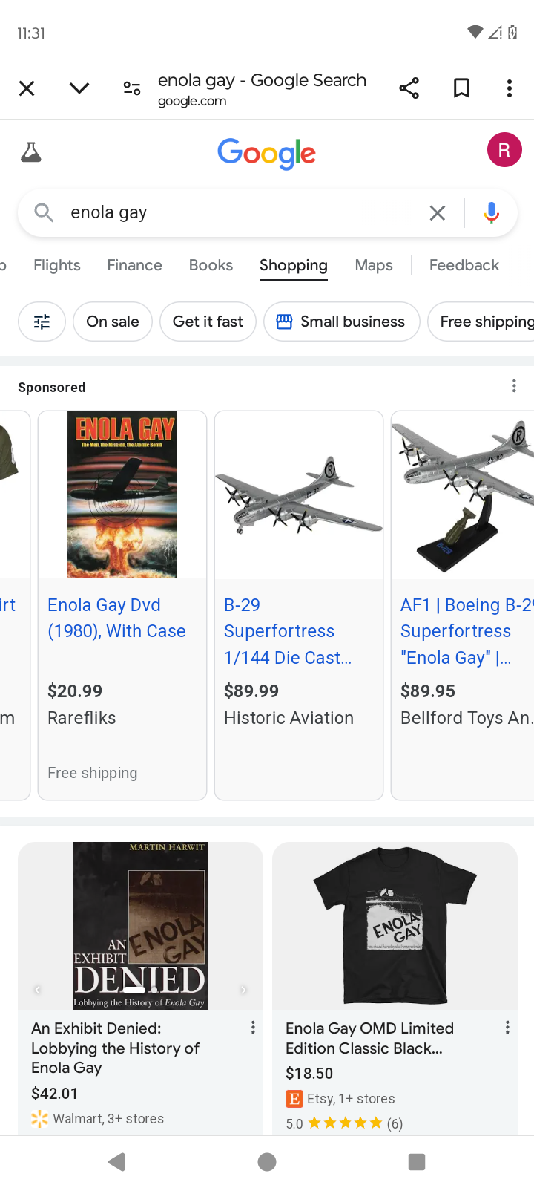Tap the voice search microphone icon
The image size is (534, 1188).
[491, 213]
